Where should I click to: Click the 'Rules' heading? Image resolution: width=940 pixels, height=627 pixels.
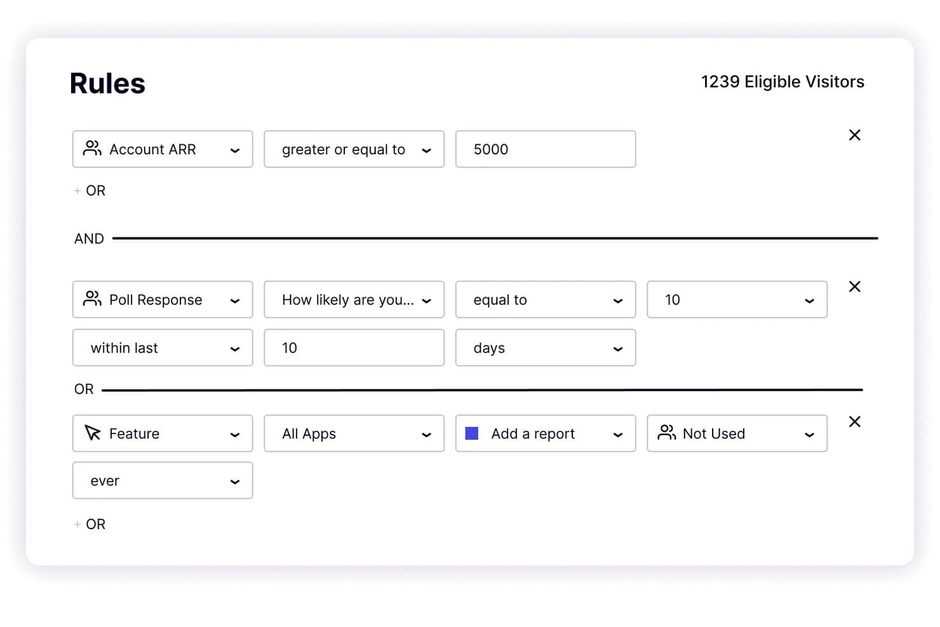pos(107,83)
